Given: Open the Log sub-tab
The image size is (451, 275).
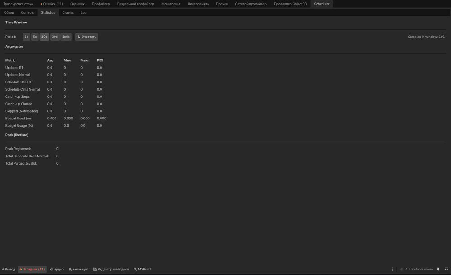Looking at the screenshot, I should [x=83, y=12].
